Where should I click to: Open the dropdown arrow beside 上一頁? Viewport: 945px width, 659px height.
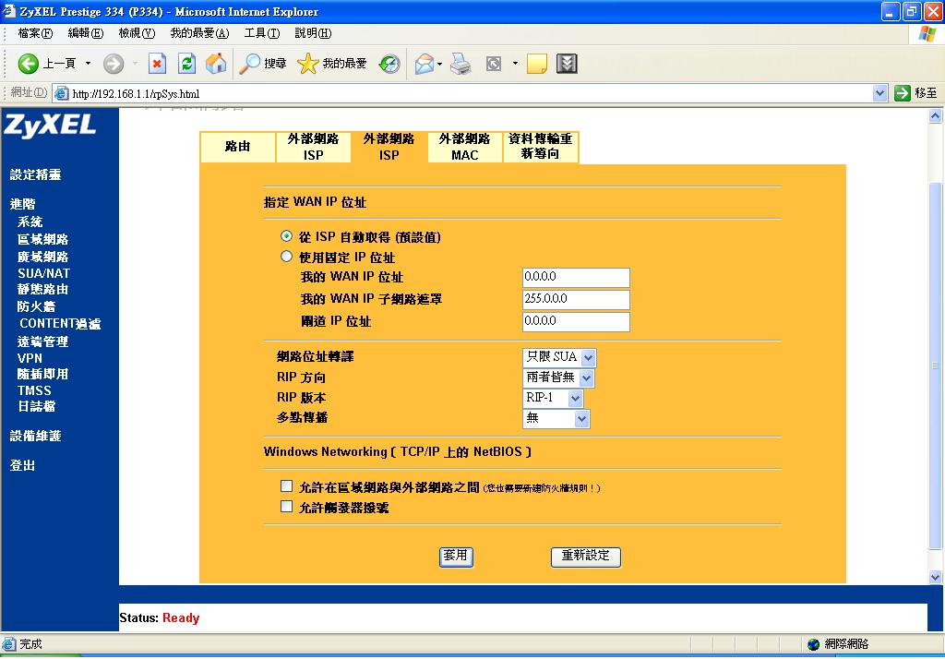[x=88, y=64]
